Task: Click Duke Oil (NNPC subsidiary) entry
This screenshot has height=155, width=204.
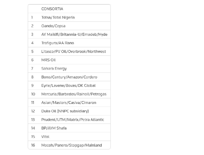Action: pos(65,111)
